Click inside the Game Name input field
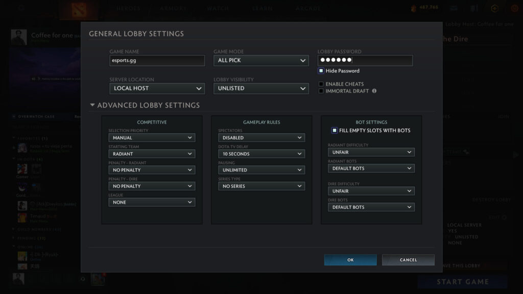The width and height of the screenshot is (523, 294). pyautogui.click(x=157, y=60)
